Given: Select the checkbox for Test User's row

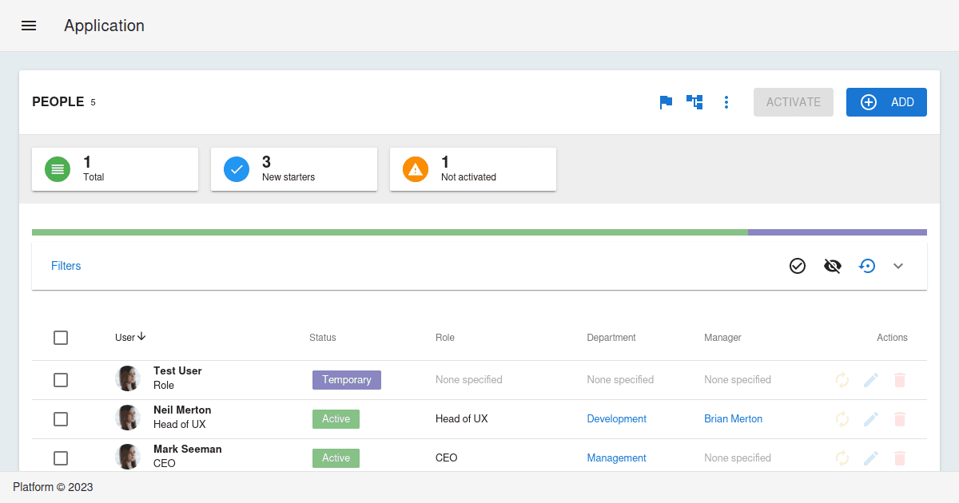Looking at the screenshot, I should click(x=61, y=380).
